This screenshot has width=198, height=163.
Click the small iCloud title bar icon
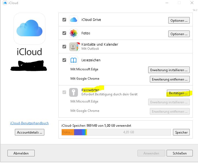tap(4, 3)
